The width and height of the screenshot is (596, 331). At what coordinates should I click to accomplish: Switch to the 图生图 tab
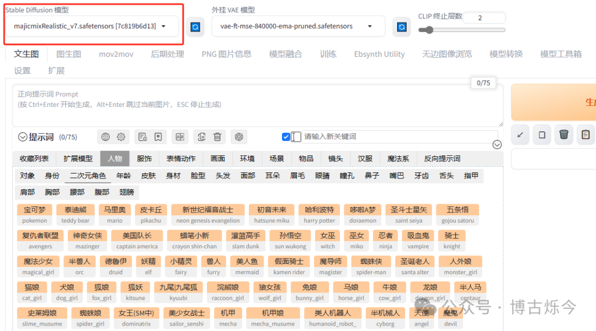pyautogui.click(x=70, y=54)
